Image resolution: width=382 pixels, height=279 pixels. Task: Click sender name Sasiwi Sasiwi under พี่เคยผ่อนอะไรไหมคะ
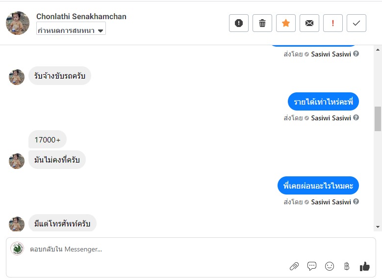(x=331, y=202)
